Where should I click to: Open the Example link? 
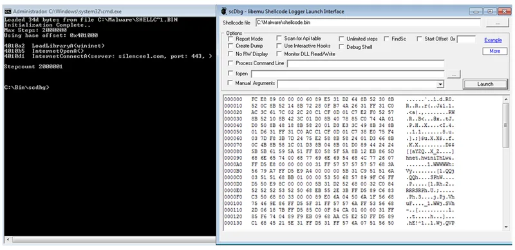point(493,40)
